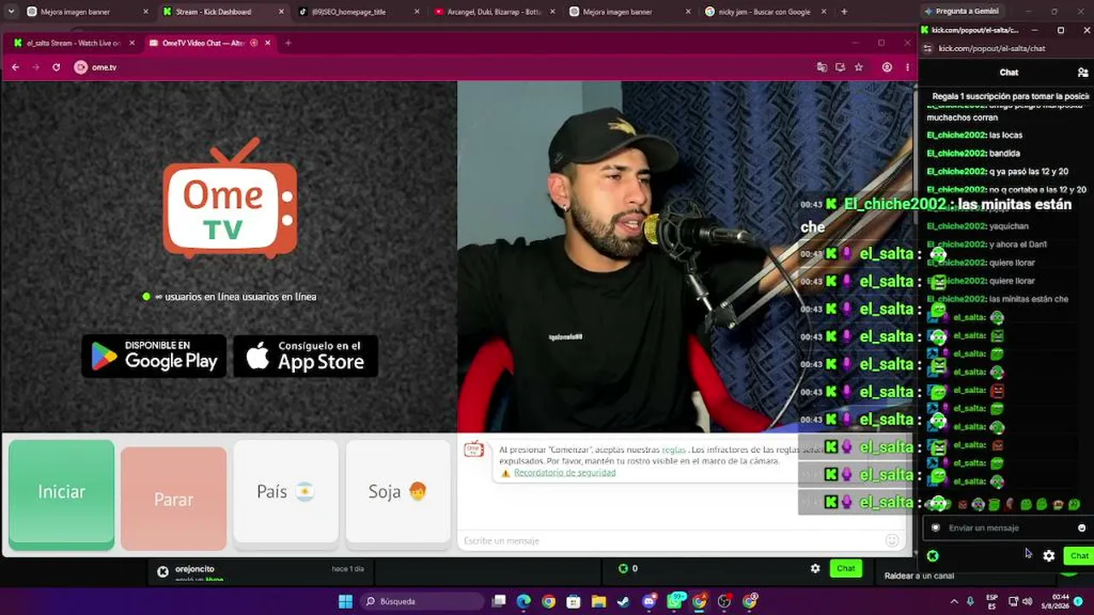Go back in the OmeTV browser window
The height and width of the screenshot is (615, 1094).
click(15, 67)
